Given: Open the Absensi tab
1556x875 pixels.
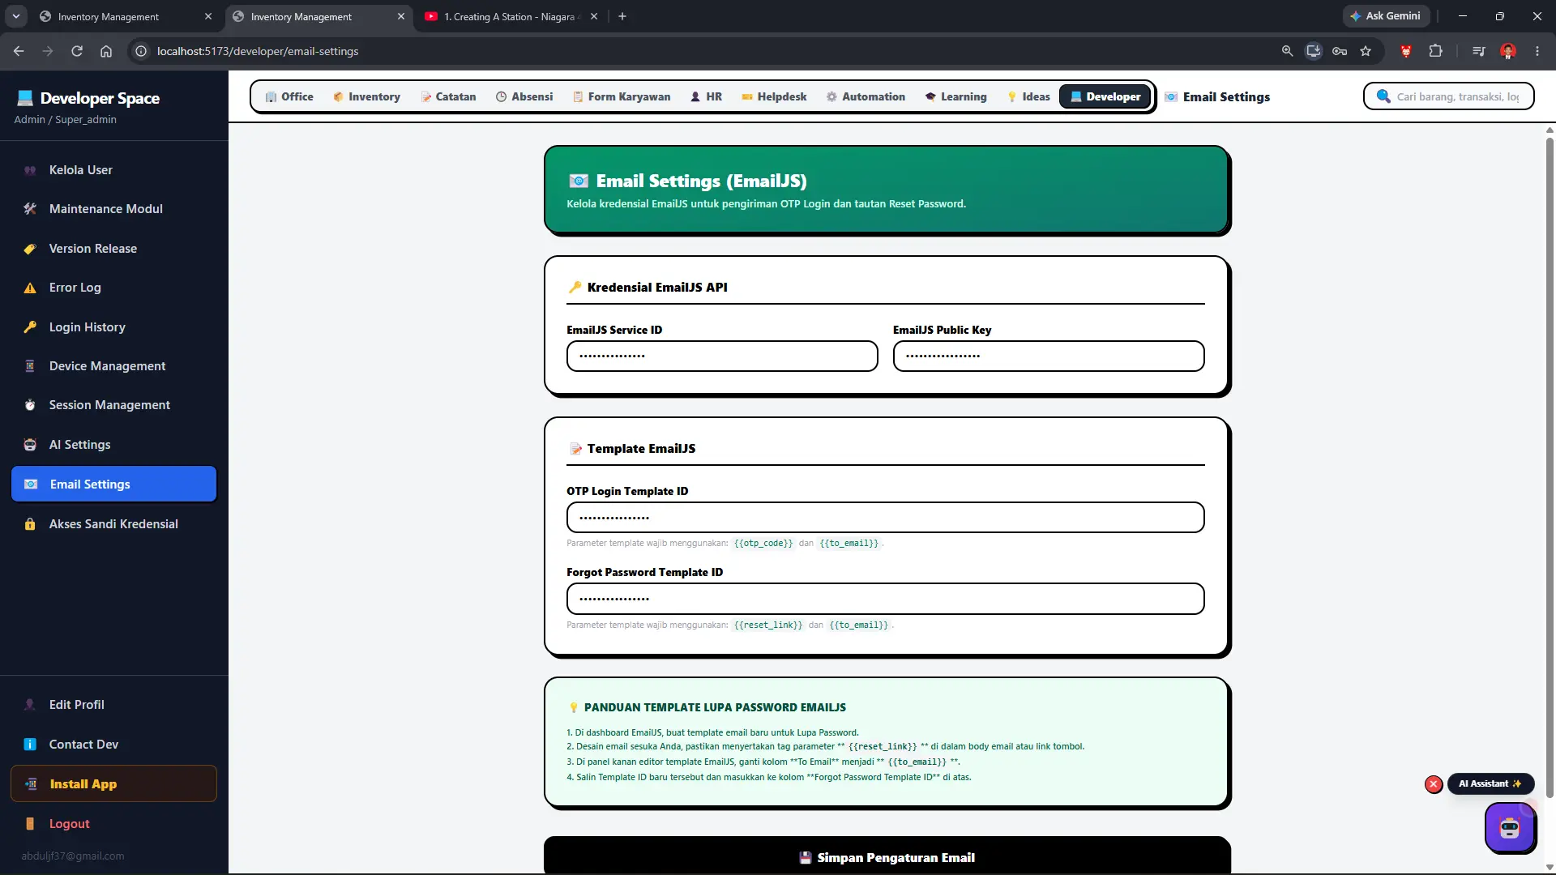Looking at the screenshot, I should [x=524, y=96].
